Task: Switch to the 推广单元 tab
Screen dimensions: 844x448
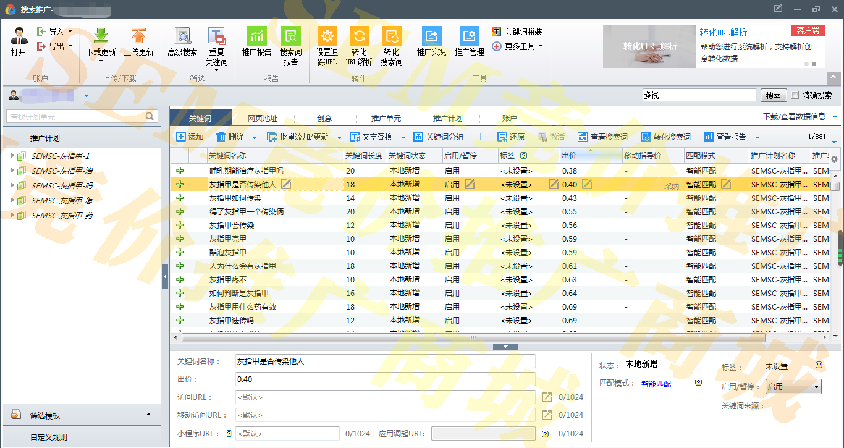Action: 386,119
